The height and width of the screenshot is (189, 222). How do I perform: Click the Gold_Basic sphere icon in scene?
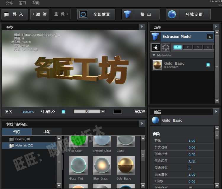click(157, 65)
